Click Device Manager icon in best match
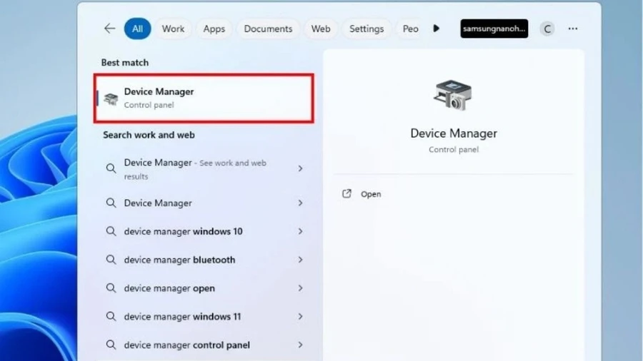Viewport: 643px width, 361px height. [111, 98]
